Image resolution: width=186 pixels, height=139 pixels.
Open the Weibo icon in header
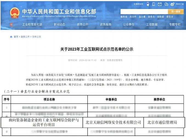[172, 4]
